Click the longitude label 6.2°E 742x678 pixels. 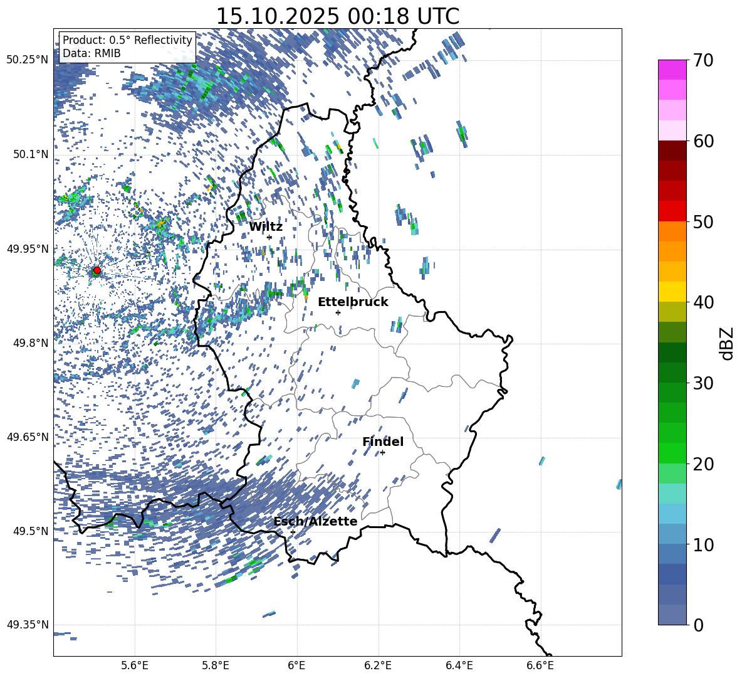[x=378, y=665]
